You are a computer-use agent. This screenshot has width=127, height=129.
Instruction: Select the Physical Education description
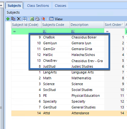tap(87, 96)
